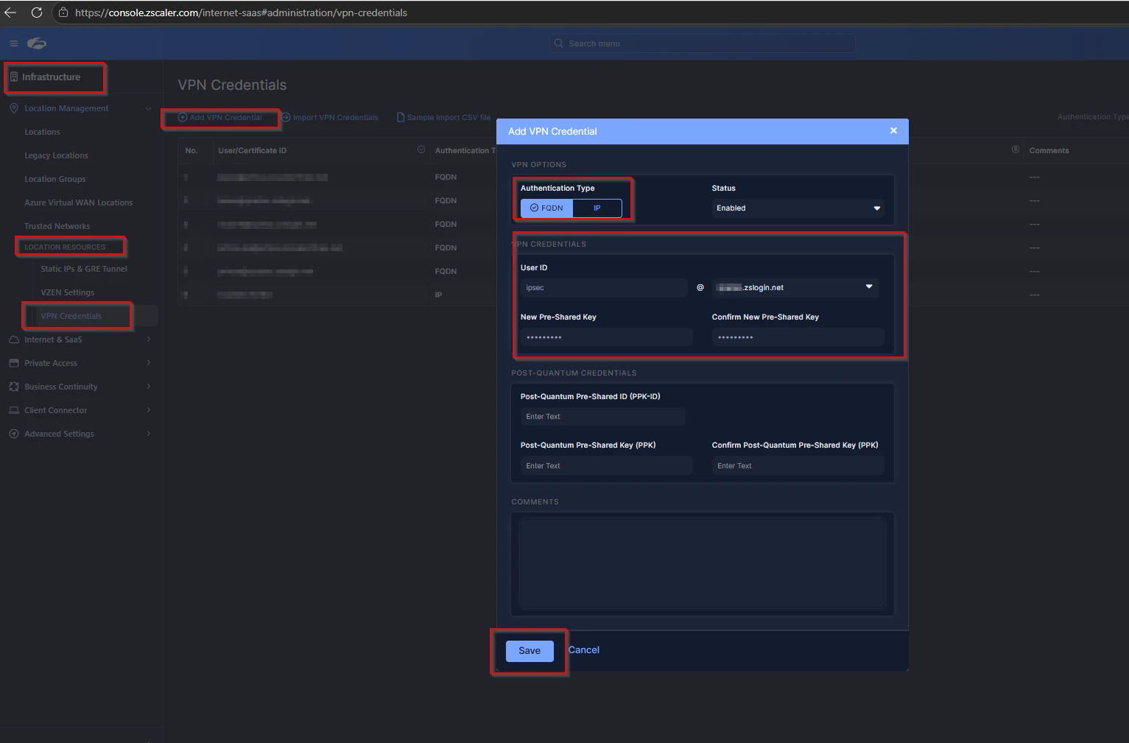
Task: Click the Sample Import CSV file icon
Action: (401, 117)
